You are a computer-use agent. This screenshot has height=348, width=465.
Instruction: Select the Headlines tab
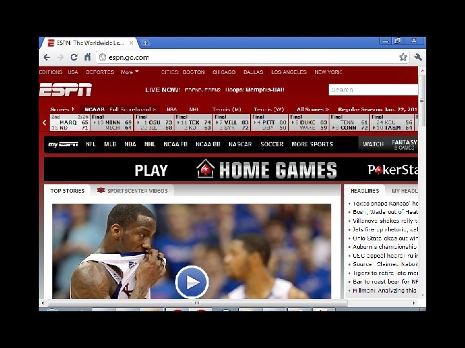(x=365, y=191)
